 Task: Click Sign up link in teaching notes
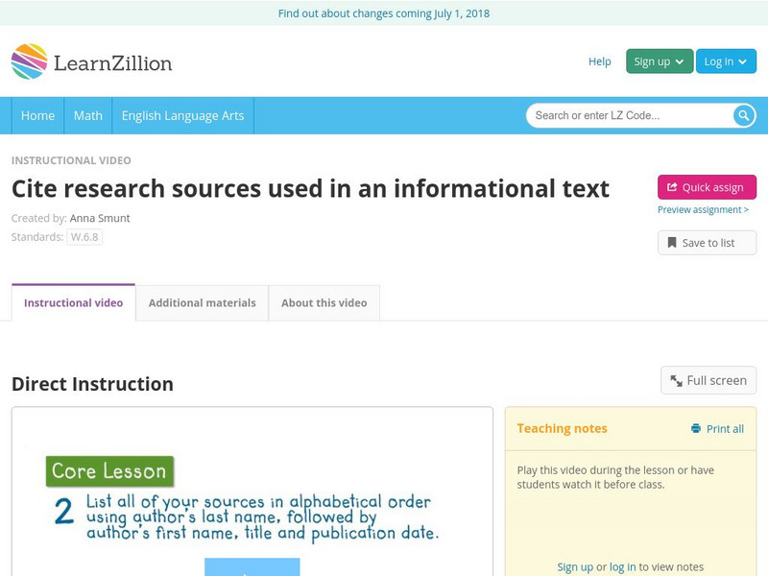coord(574,567)
